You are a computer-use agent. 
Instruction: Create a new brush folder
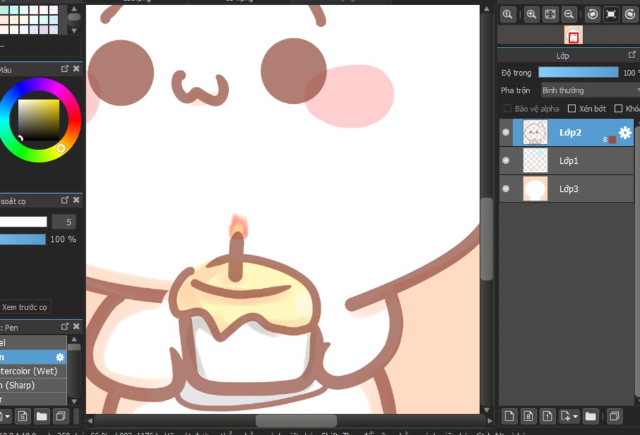point(41,416)
